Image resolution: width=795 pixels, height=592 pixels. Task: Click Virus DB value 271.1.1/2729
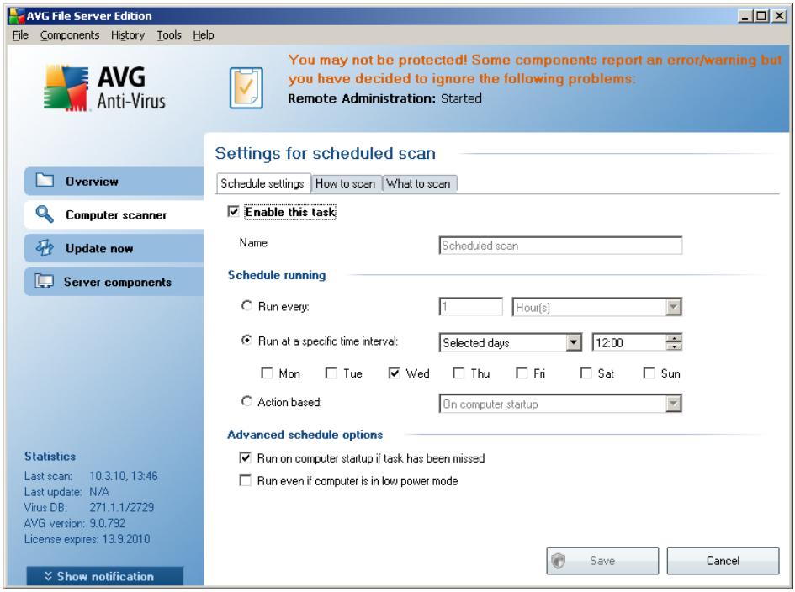click(122, 507)
